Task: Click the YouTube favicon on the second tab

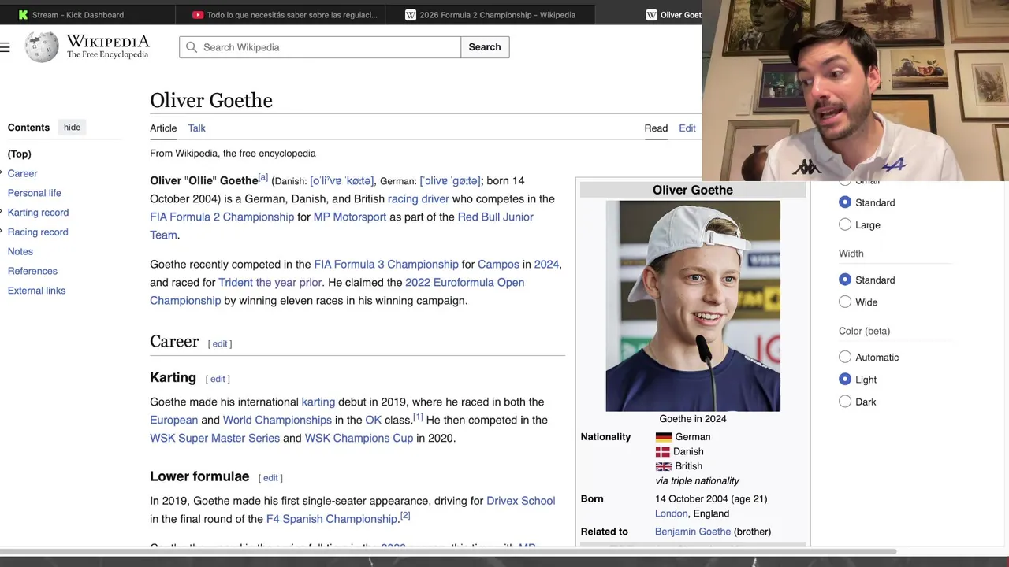Action: click(199, 15)
